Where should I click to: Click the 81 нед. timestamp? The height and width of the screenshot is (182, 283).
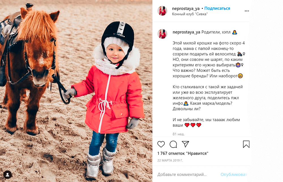point(179,134)
